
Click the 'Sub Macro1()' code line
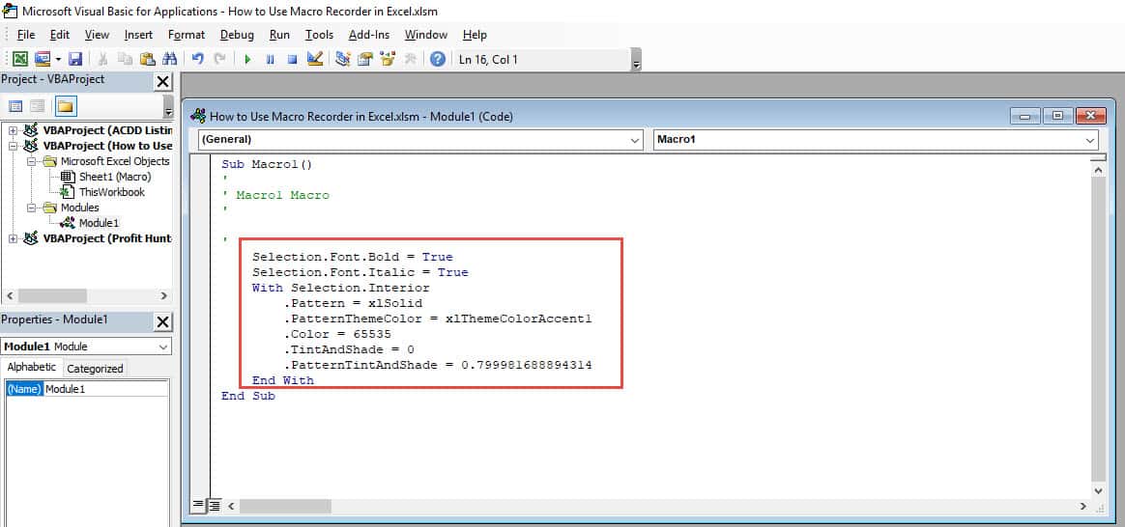point(267,164)
